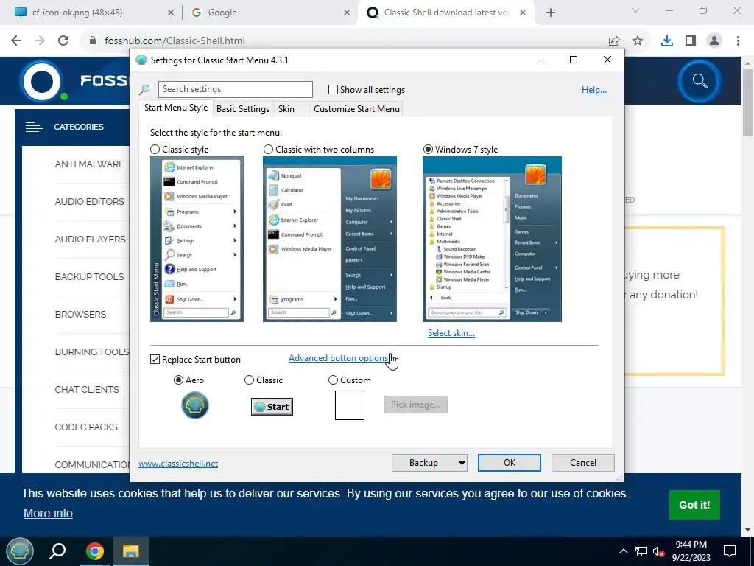Image resolution: width=754 pixels, height=566 pixels.
Task: Click the share page icon in address bar
Action: point(614,41)
